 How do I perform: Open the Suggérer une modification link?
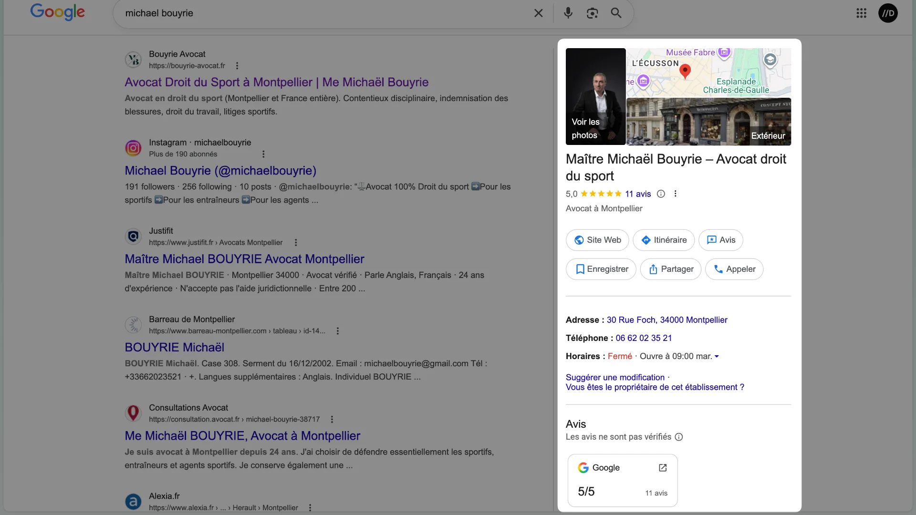coord(614,377)
